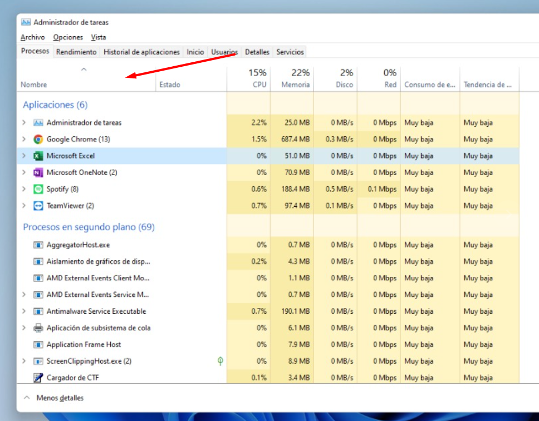Open the Vista menu
539x421 pixels.
click(x=99, y=37)
